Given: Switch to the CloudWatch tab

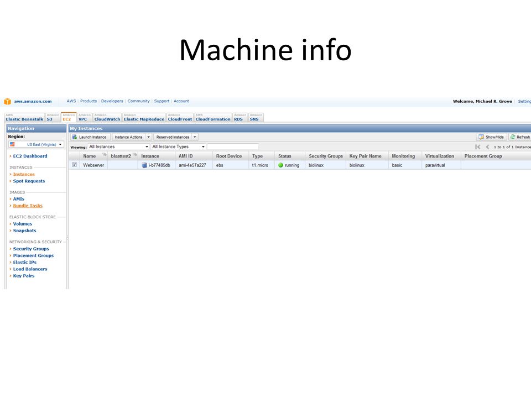Looking at the screenshot, I should click(x=107, y=117).
